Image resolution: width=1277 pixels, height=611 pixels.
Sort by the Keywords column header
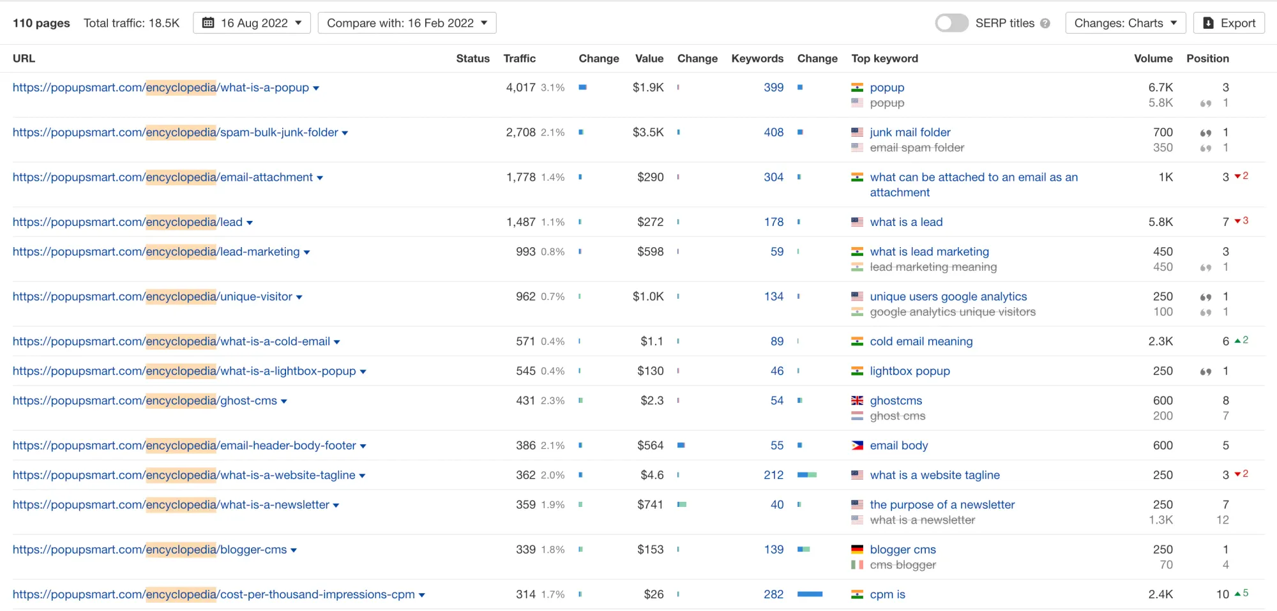(757, 58)
